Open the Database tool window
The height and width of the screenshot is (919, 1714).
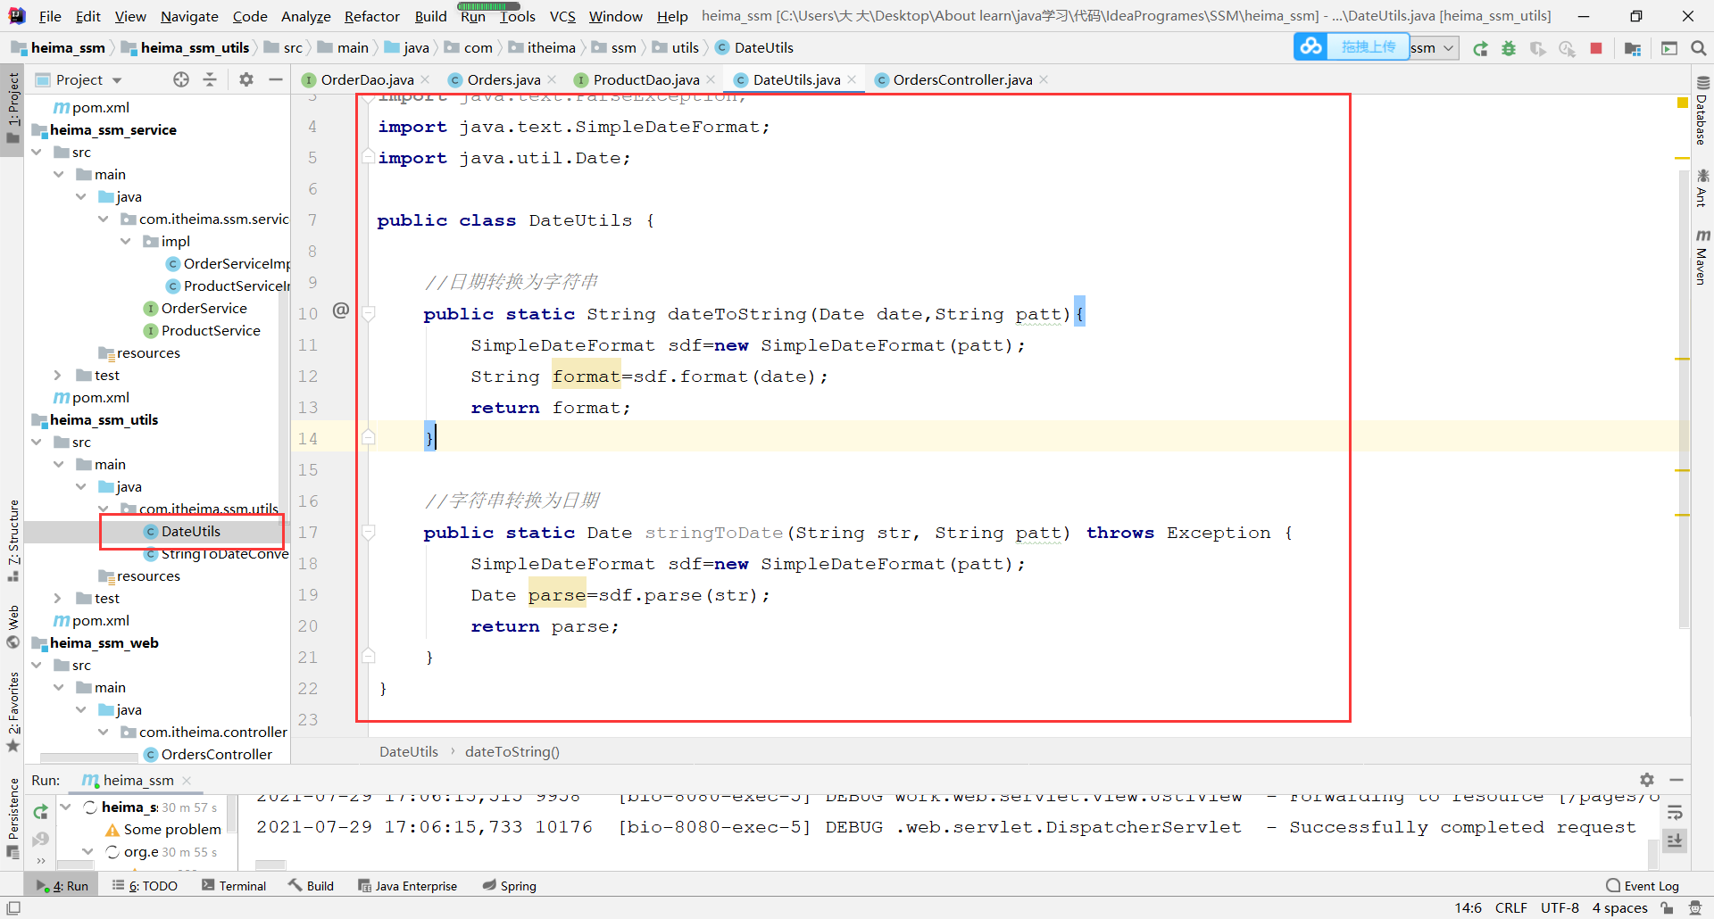1702,111
